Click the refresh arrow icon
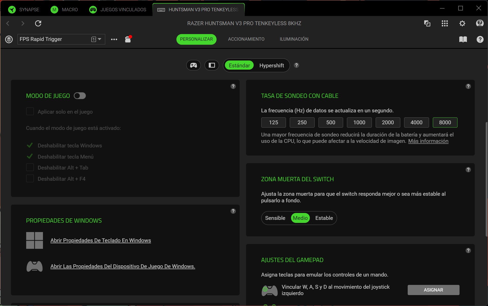The height and width of the screenshot is (306, 488). pyautogui.click(x=38, y=23)
